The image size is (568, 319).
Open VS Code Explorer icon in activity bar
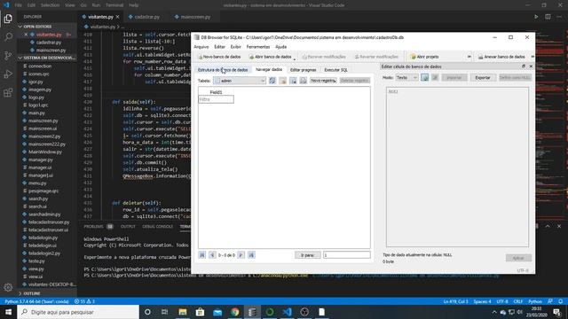[x=8, y=19]
